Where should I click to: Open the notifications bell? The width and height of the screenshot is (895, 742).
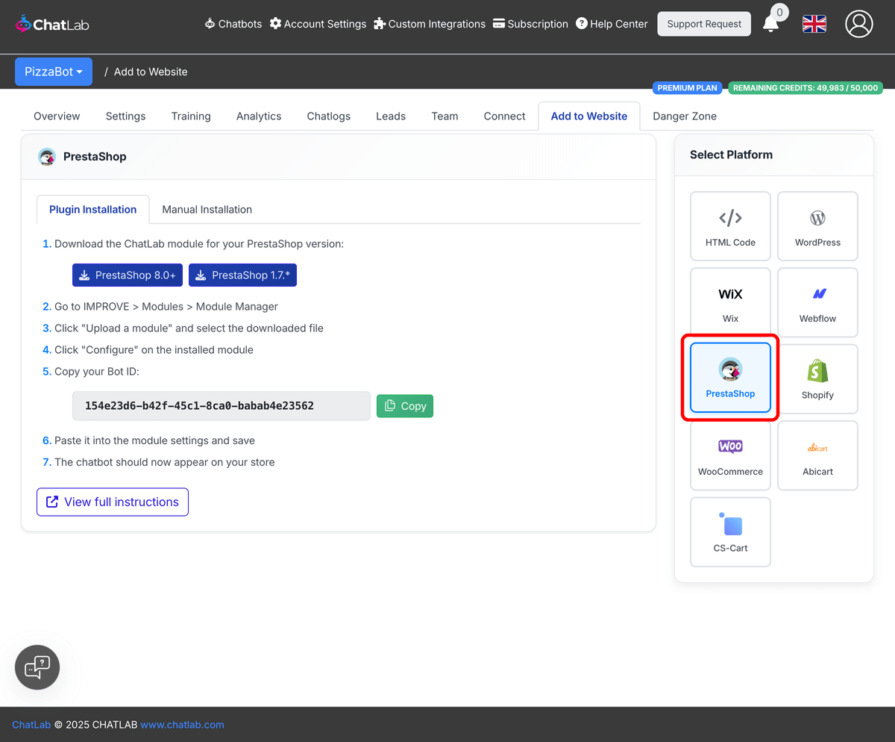[772, 23]
